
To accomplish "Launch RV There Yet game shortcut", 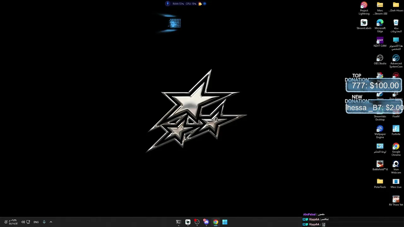I will (x=396, y=201).
